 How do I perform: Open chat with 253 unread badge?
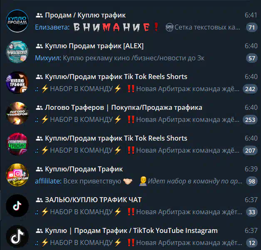[250, 120]
